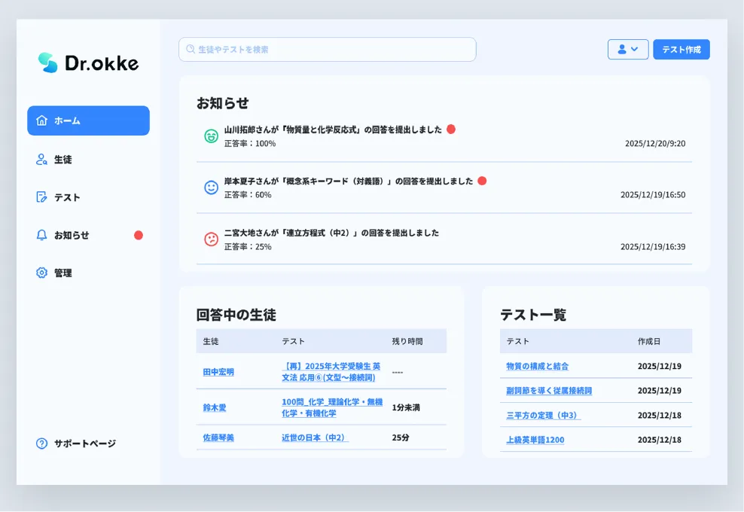Open the 管理 gear icon
744x512 pixels.
coord(41,273)
